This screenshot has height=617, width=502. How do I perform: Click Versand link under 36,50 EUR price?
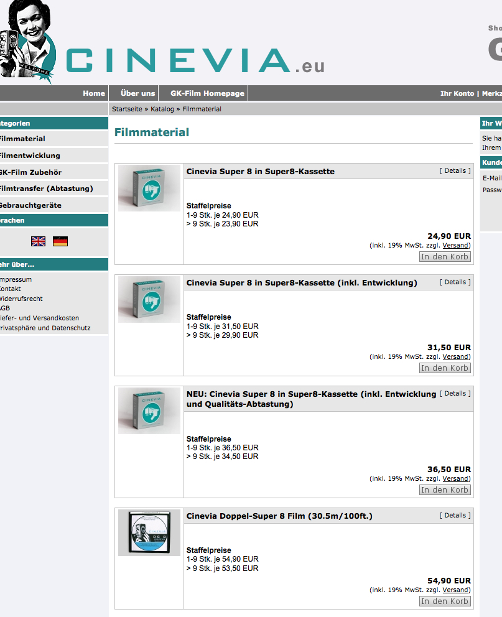click(455, 478)
